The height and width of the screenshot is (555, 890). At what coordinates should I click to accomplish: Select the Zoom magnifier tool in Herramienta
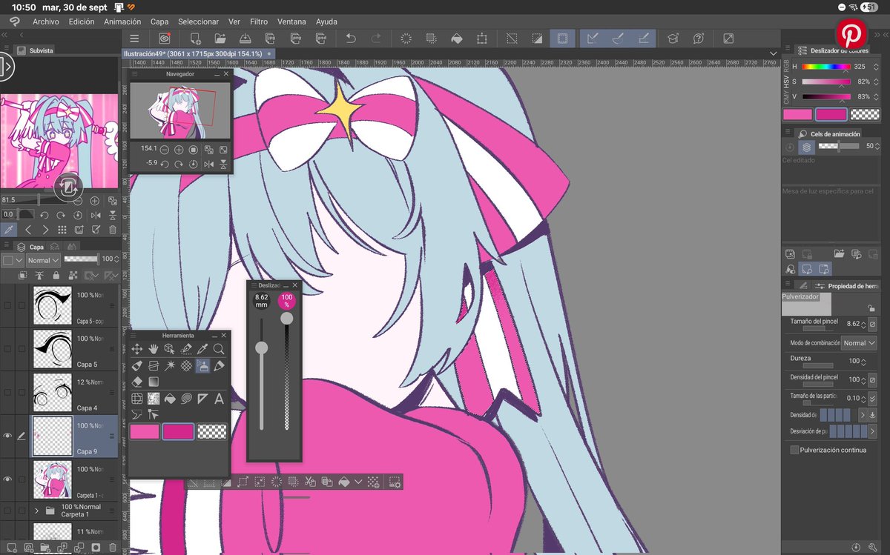click(x=219, y=349)
